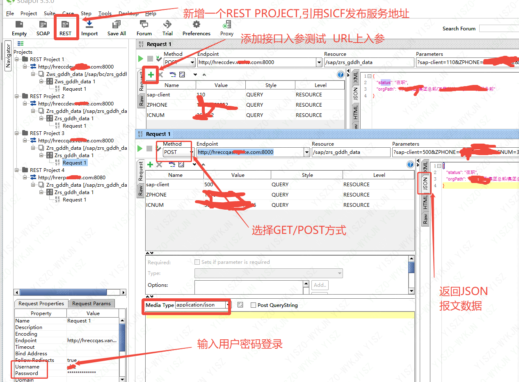Click the Trial toolbar icon

click(167, 29)
